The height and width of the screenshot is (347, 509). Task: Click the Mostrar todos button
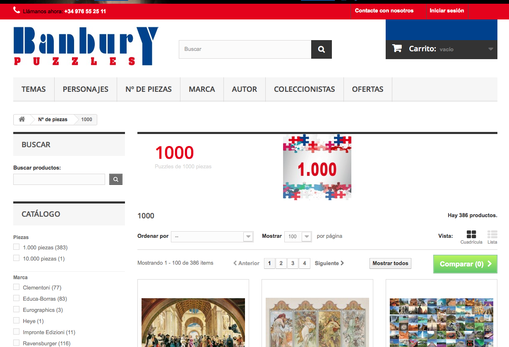point(390,263)
